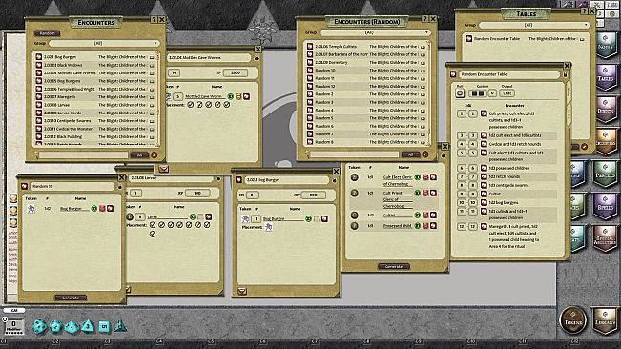This screenshot has height=349, width=621.
Task: Click Generate in Random 10 window
Action: (70, 298)
